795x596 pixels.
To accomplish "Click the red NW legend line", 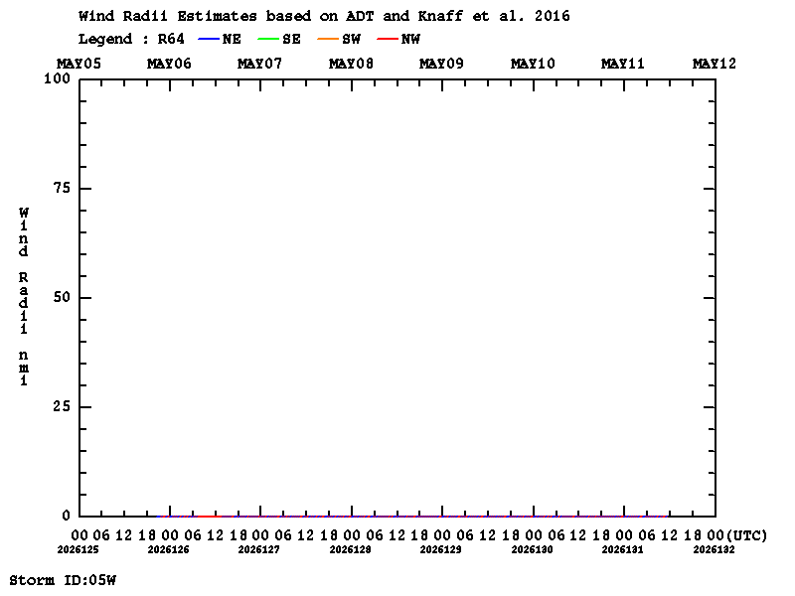I will pyautogui.click(x=388, y=39).
